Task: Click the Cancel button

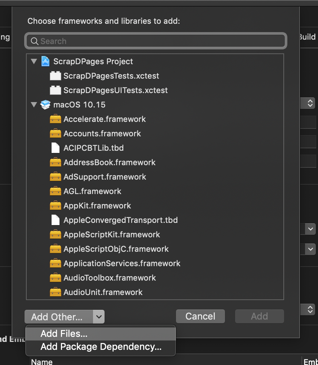Action: click(200, 316)
